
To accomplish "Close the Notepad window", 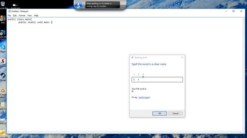I will (241, 11).
